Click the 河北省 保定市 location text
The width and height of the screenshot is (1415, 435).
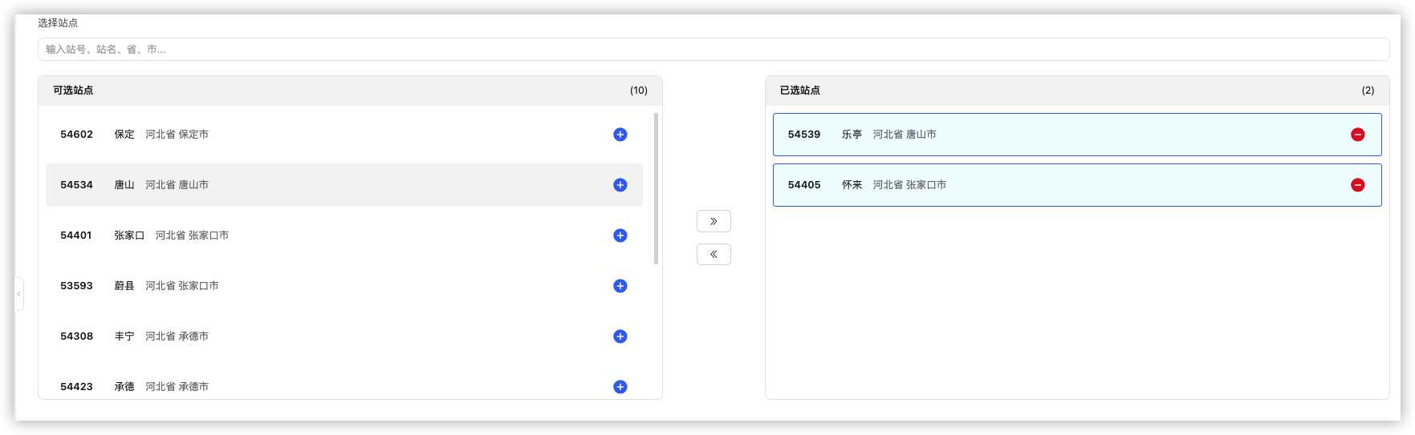pos(177,135)
